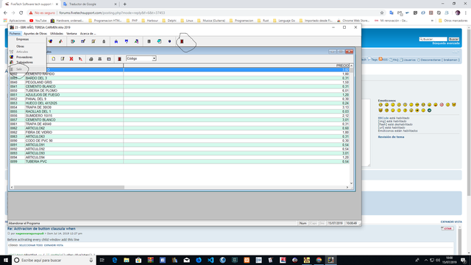
Task: Open the Otros marcadores folder
Action: (453, 21)
